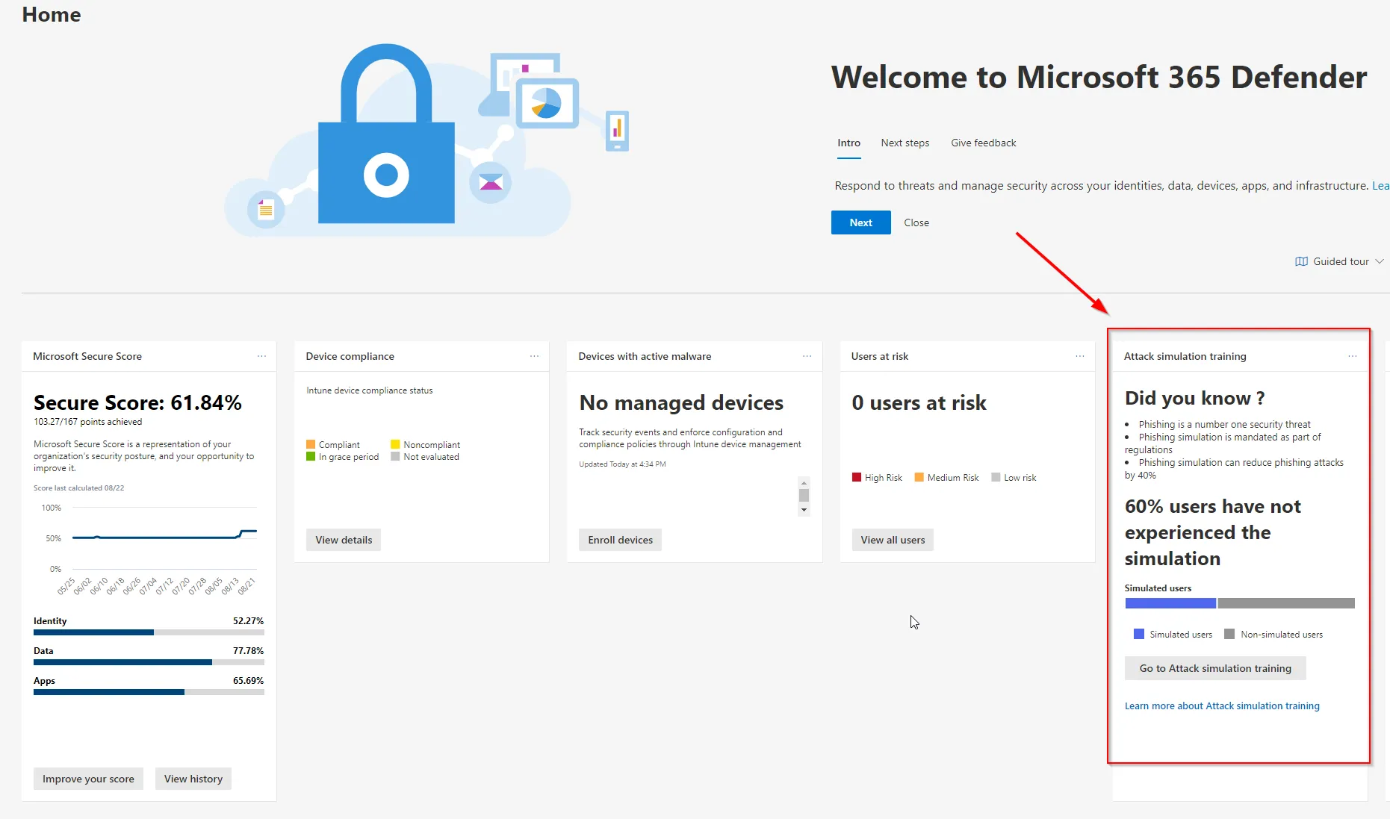Click View all users button
1390x819 pixels.
[893, 540]
